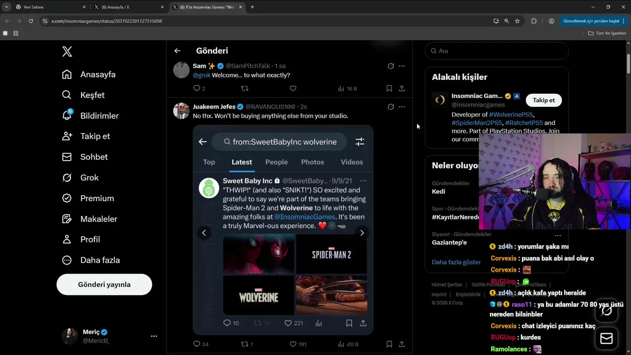
Task: Open Juakeem Jefes profile avatar
Action: [181, 111]
